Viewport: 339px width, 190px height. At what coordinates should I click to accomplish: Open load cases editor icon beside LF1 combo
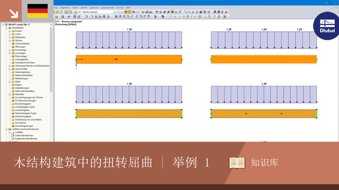pos(75,12)
